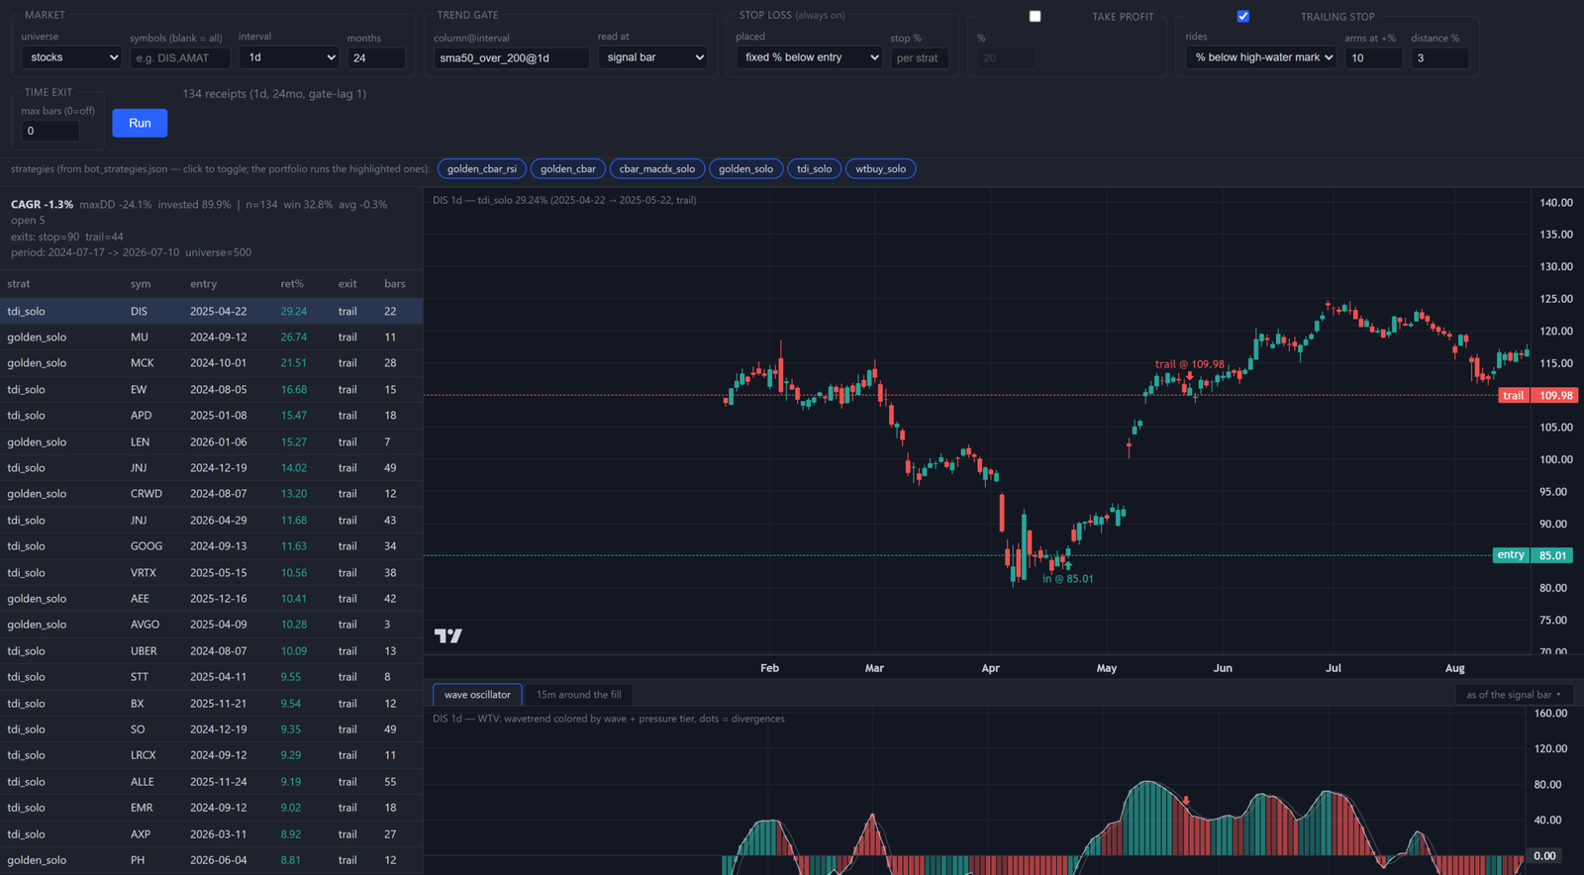Select the STT 2025-04-11 trade row

pyautogui.click(x=211, y=677)
